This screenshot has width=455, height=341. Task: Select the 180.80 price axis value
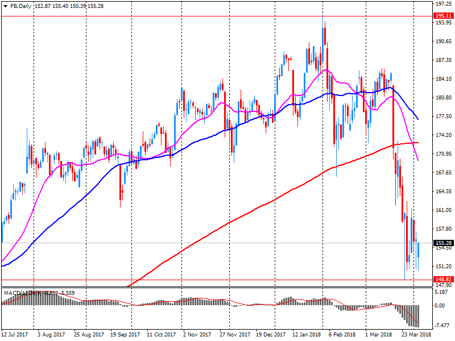444,97
